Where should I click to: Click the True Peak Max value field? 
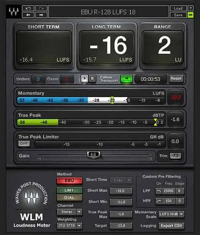[121, 214]
